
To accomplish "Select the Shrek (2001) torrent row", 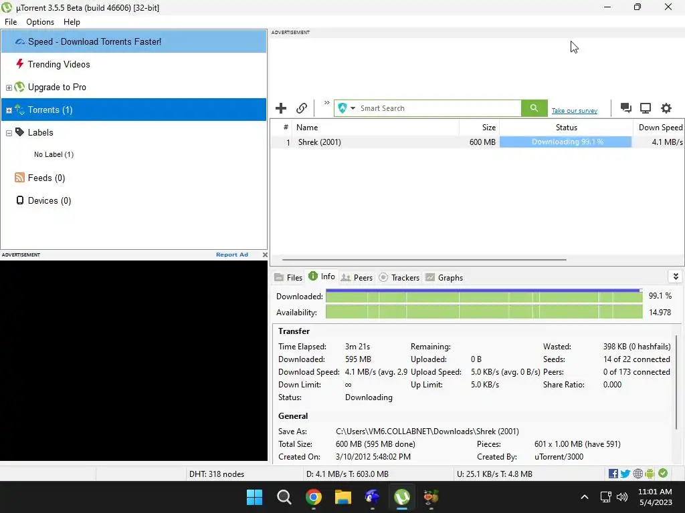I will [x=477, y=142].
